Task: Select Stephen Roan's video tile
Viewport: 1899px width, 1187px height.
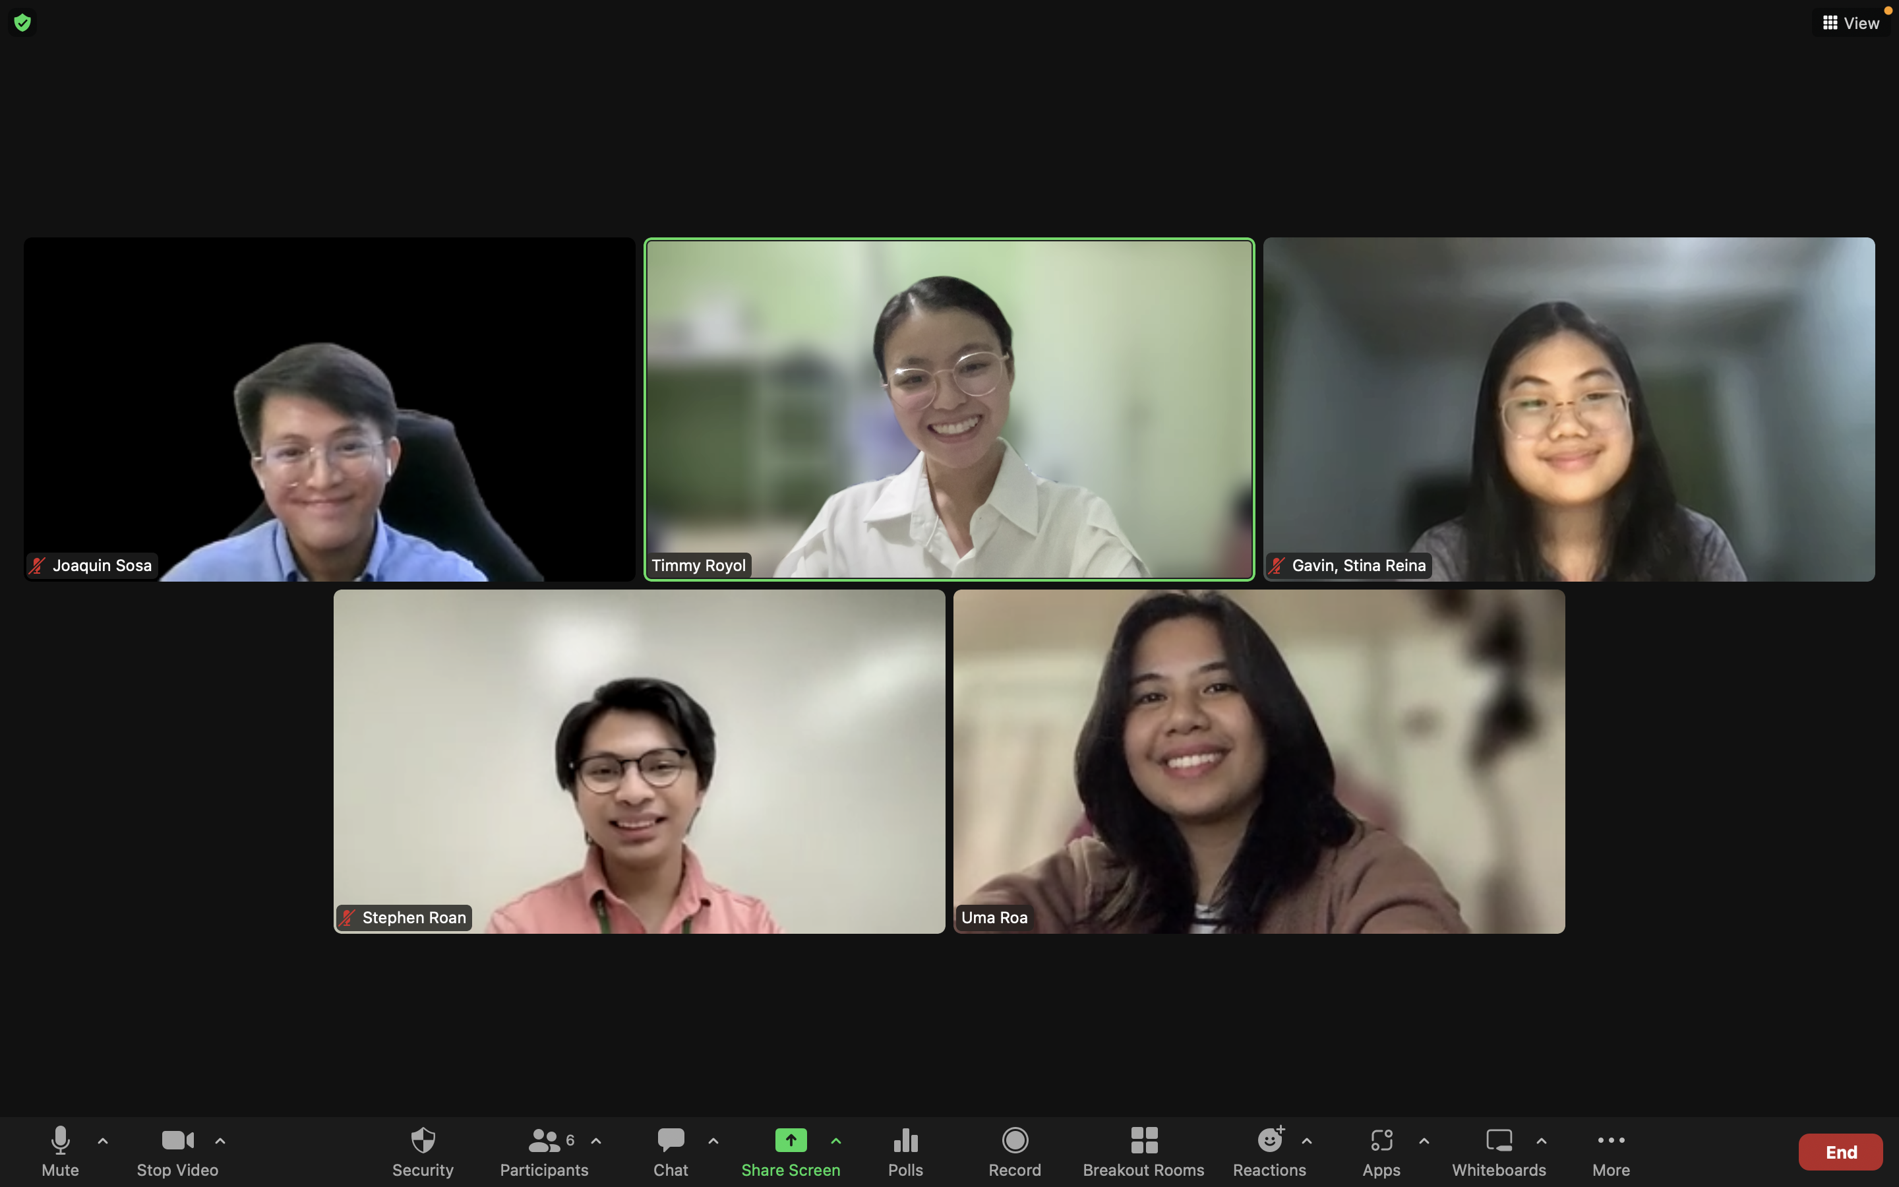Action: pyautogui.click(x=639, y=762)
